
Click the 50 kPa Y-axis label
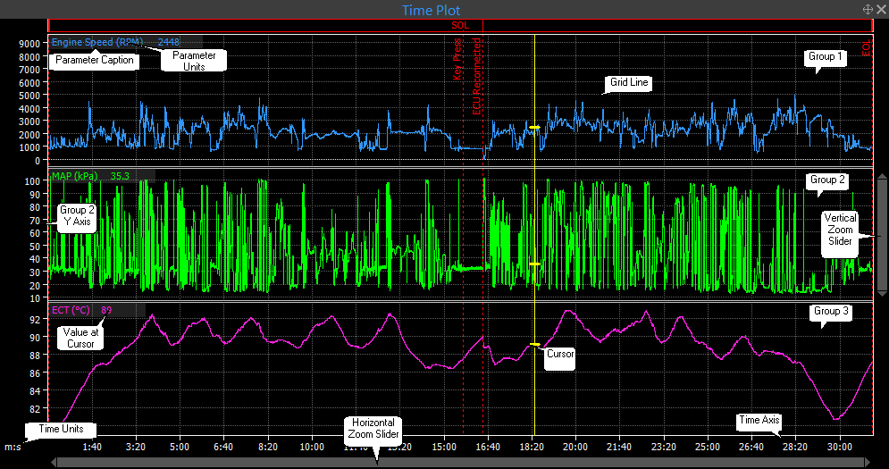(x=35, y=247)
